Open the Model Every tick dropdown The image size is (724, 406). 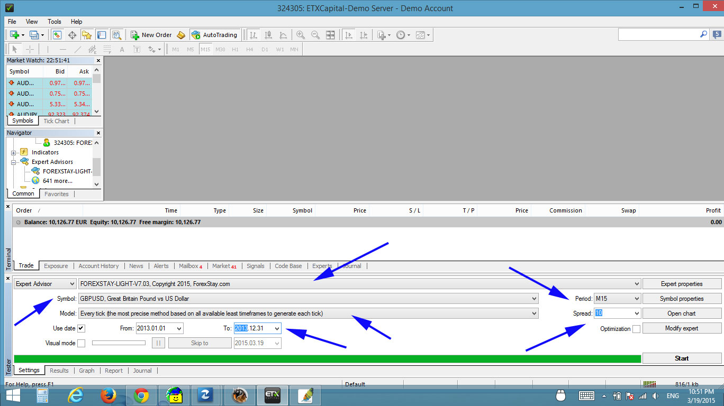308,313
